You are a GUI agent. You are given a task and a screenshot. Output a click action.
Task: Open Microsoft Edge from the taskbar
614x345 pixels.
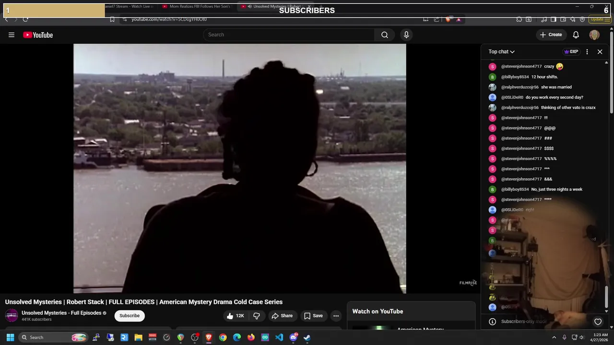pos(237,337)
